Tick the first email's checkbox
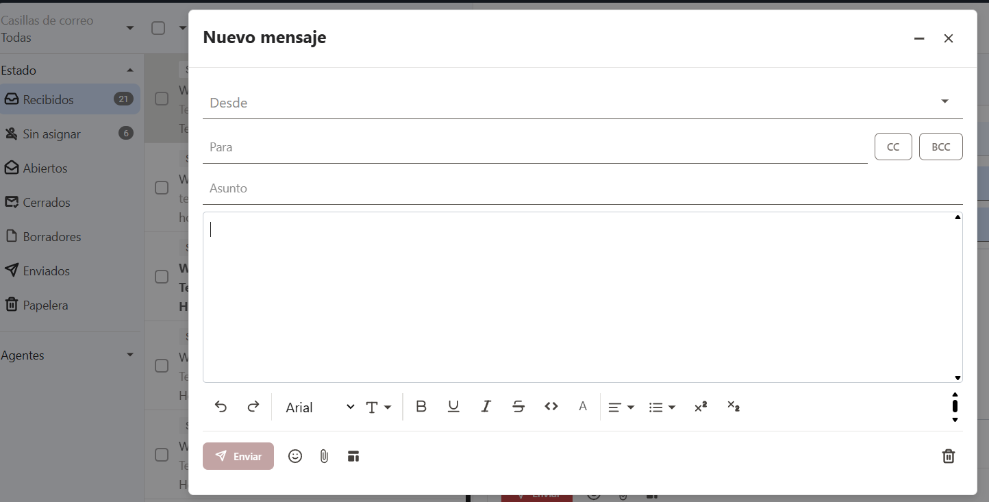Image resolution: width=989 pixels, height=502 pixels. (162, 99)
